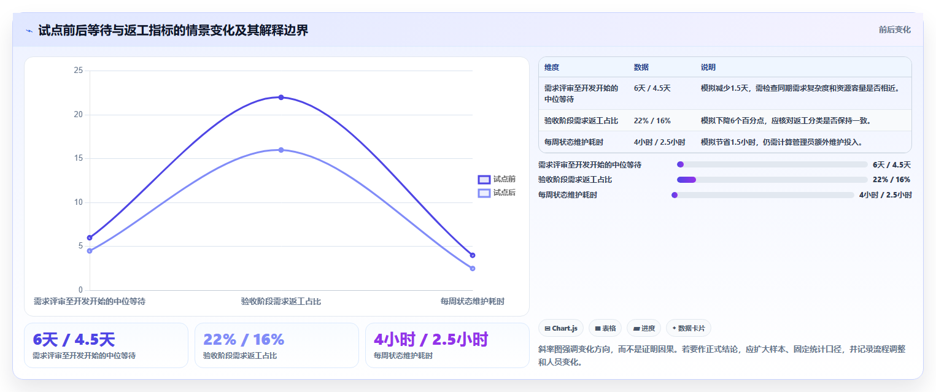Toggle the 试点前 legend series
Viewport: 936px width, 392px height.
tap(497, 179)
